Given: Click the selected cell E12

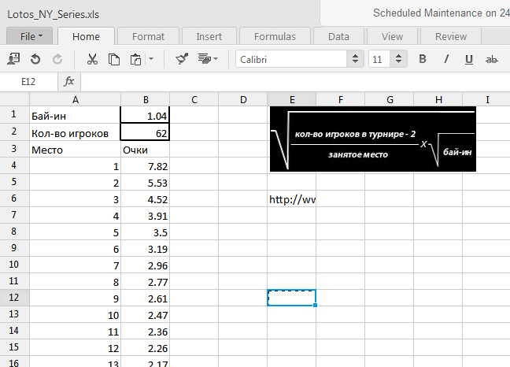Looking at the screenshot, I should point(292,298).
